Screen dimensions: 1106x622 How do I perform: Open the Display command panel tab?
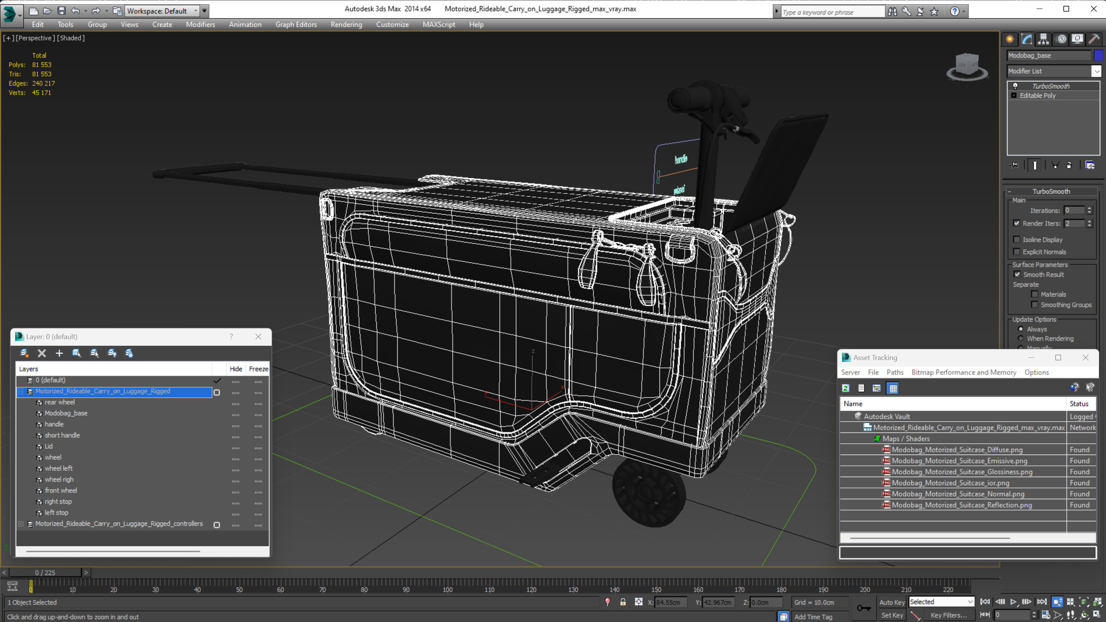(x=1077, y=39)
